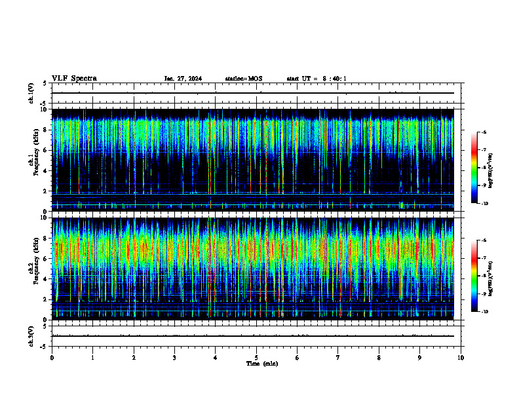Viewport: 519px width, 401px height.
Task: Click the ch.1 spectrogram color scale bar
Action: point(474,168)
